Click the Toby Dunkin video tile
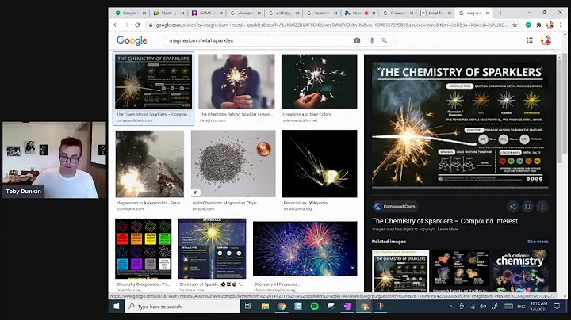The image size is (571, 320). click(x=54, y=160)
